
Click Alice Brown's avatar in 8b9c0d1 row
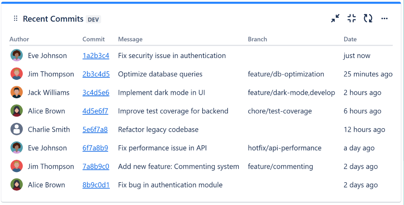[x=17, y=184]
